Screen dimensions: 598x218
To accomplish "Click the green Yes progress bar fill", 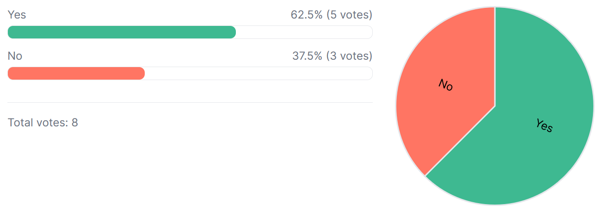I will tap(122, 32).
